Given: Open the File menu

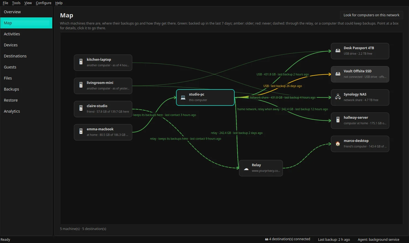Looking at the screenshot, I should point(6,3).
